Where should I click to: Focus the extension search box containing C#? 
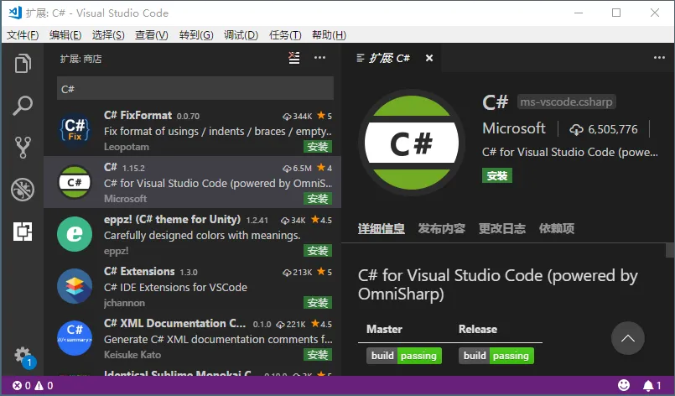(x=195, y=89)
